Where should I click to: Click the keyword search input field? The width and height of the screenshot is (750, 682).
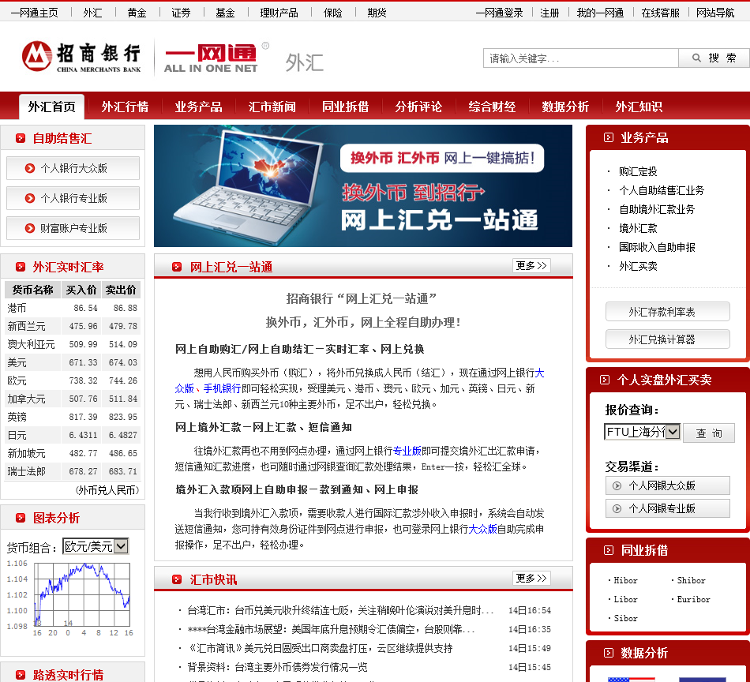[x=581, y=58]
